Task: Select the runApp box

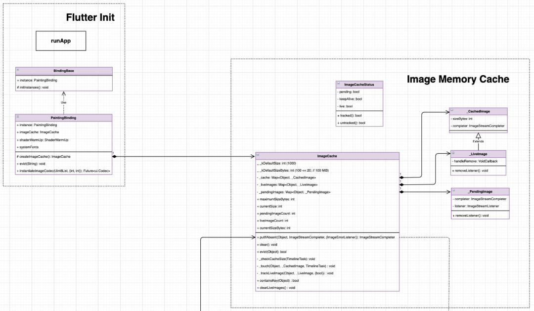Action: pos(61,41)
